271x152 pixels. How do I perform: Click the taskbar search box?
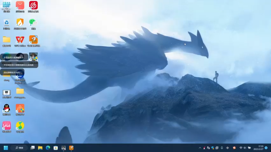[x=19, y=148]
